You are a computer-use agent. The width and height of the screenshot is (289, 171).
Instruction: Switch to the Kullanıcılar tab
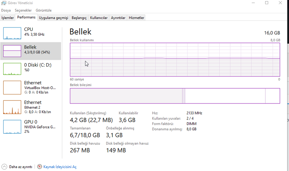pyautogui.click(x=99, y=18)
